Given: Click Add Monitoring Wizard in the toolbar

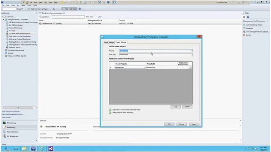Looking at the screenshot, I should pyautogui.click(x=38, y=9).
